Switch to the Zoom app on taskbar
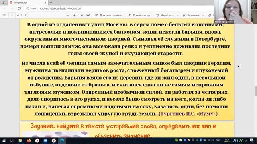The height and width of the screenshot is (144, 257). [x=45, y=140]
